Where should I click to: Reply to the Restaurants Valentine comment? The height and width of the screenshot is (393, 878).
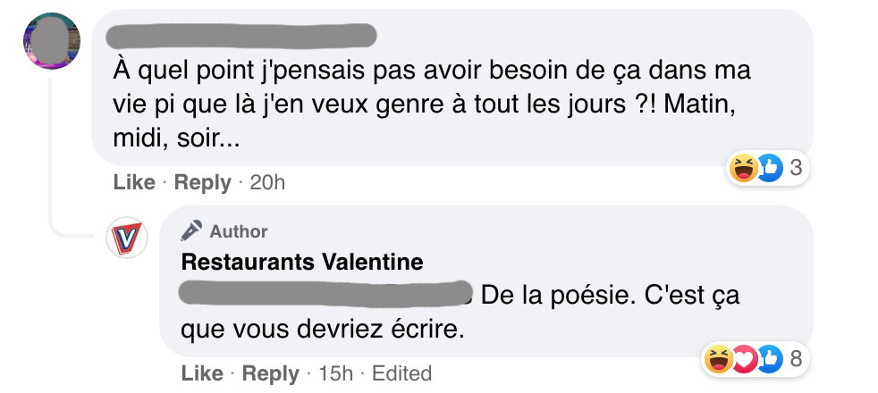[x=270, y=372]
